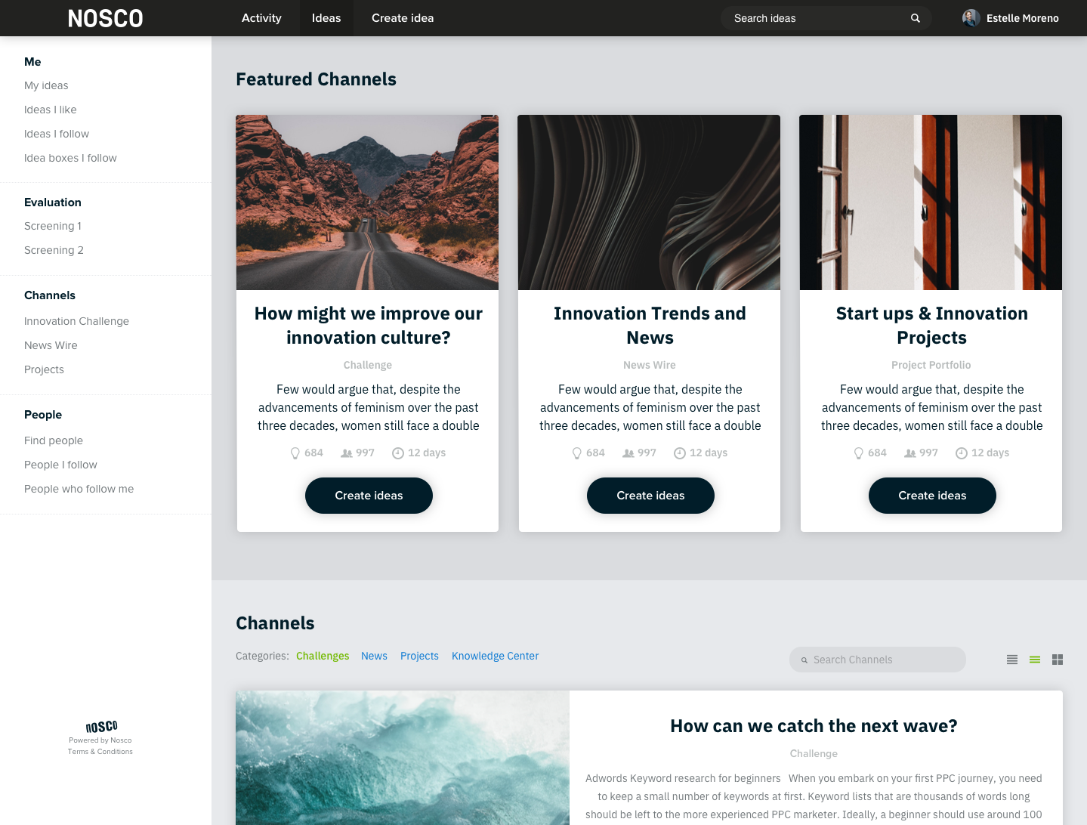Click Estelle Moreno username
Viewport: 1087px width, 825px height.
pyautogui.click(x=1022, y=18)
